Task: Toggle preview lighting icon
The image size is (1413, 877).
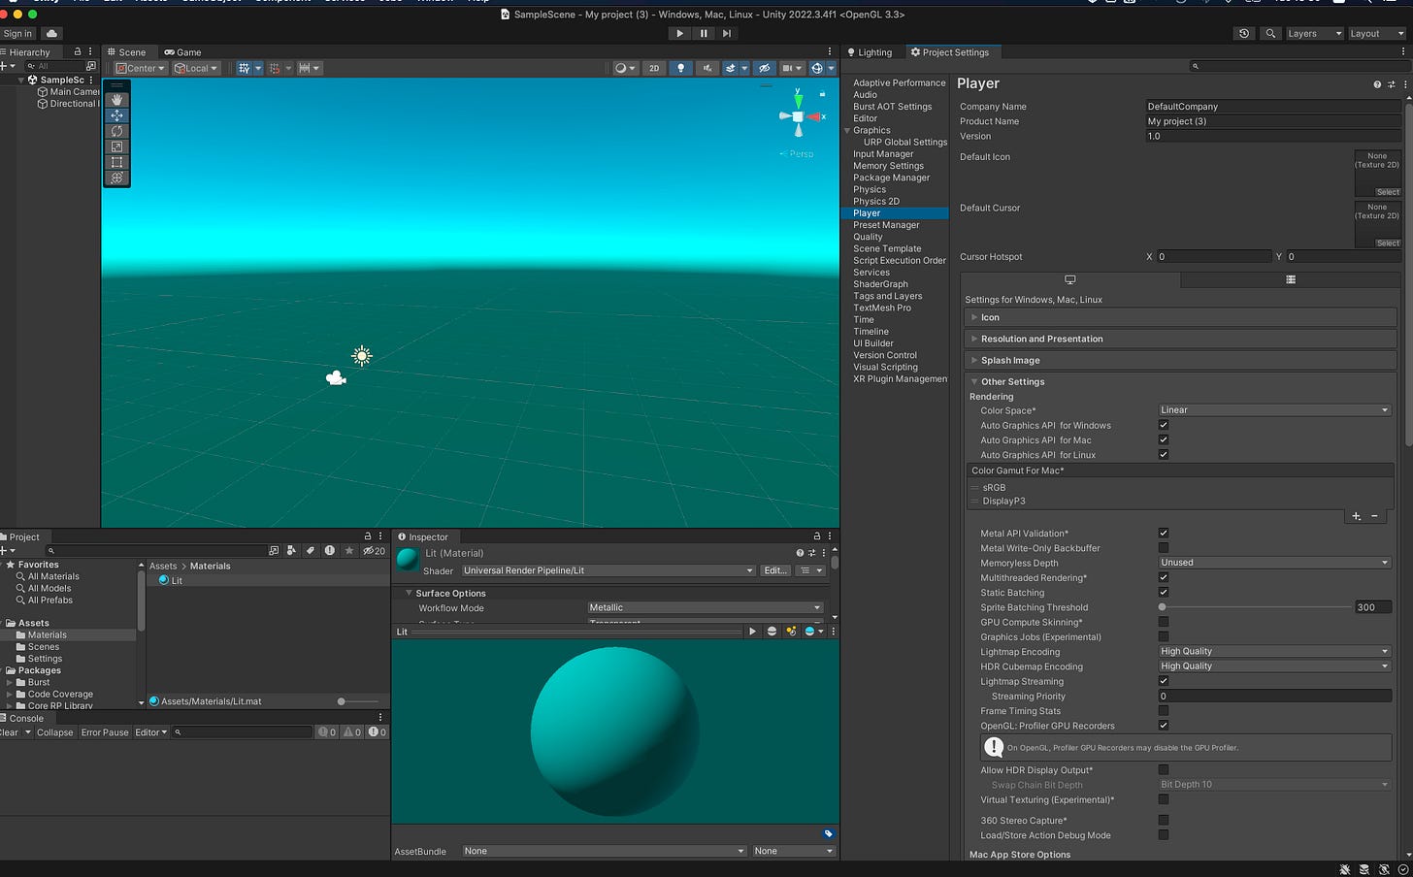Action: 791,631
